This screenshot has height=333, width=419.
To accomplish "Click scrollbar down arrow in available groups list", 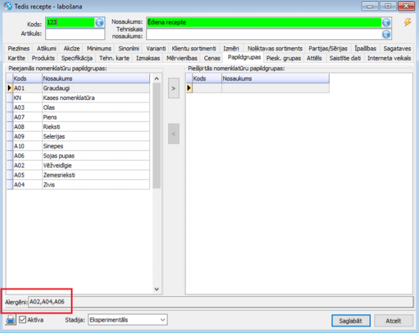I will [x=157, y=289].
